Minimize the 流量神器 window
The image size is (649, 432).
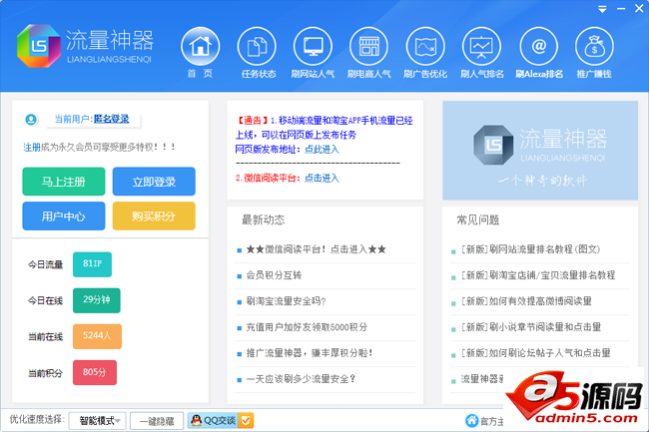tap(621, 9)
